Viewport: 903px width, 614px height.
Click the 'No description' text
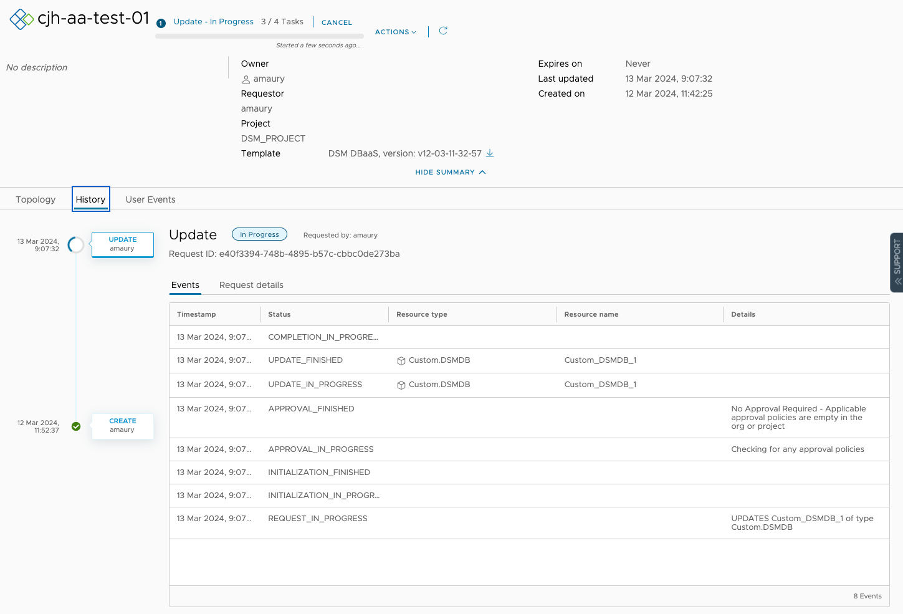pyautogui.click(x=37, y=67)
